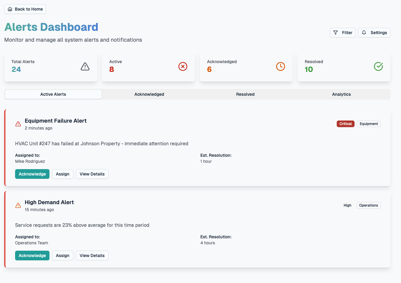This screenshot has width=401, height=283.
Task: Click the funnel icon in the Filter button
Action: [x=336, y=33]
